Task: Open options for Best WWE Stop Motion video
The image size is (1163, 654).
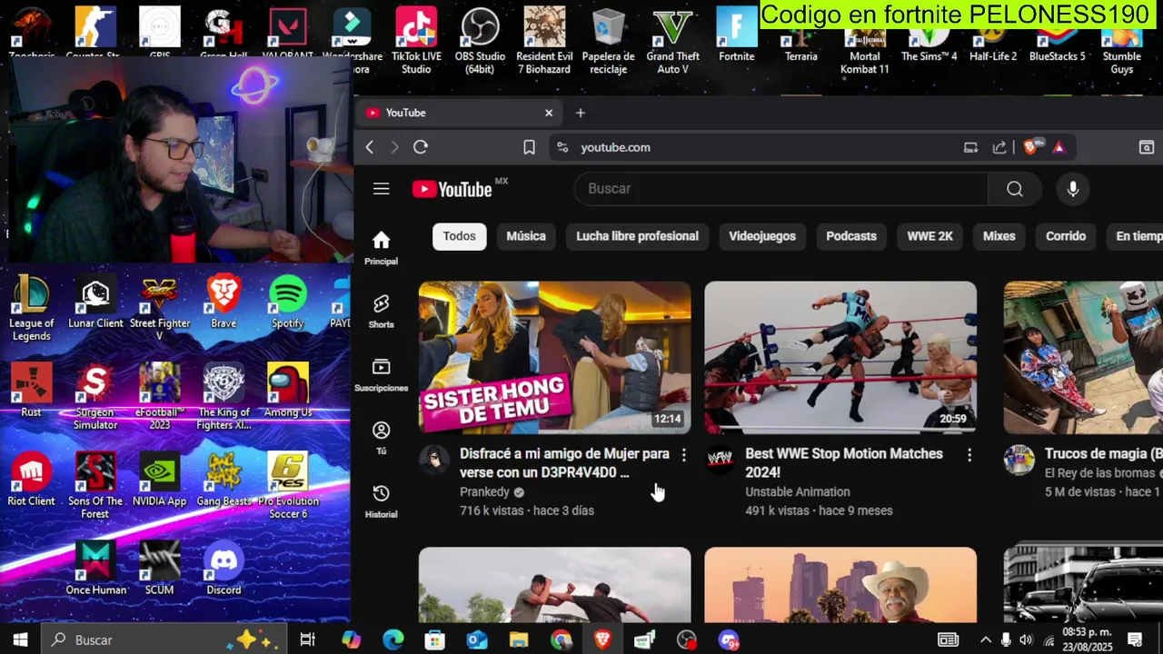Action: tap(969, 455)
